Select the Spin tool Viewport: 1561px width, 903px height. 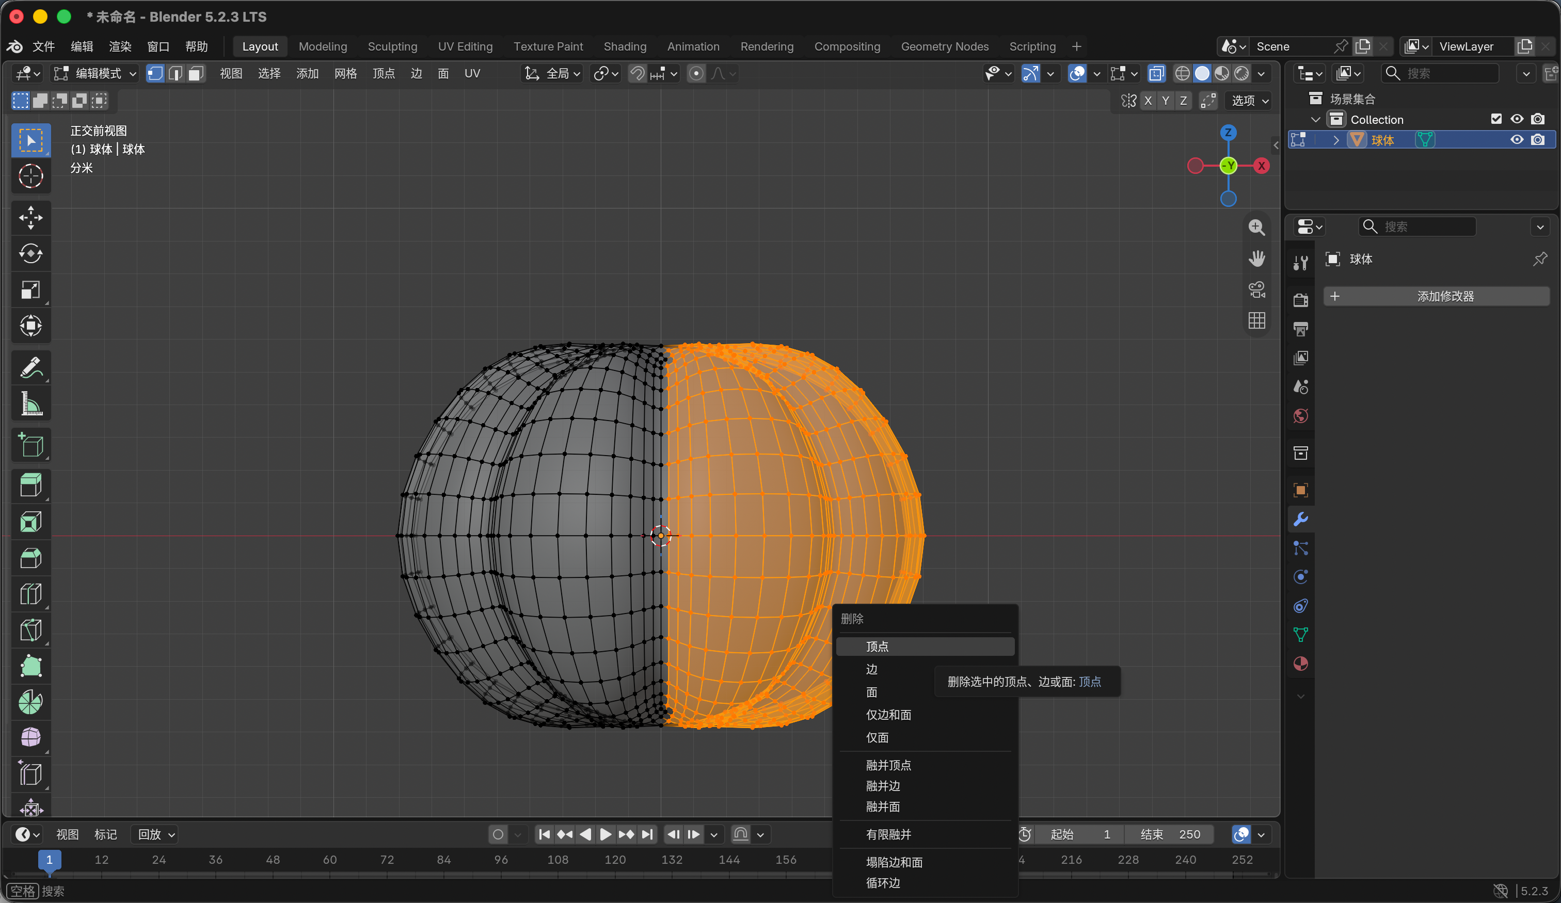click(30, 702)
